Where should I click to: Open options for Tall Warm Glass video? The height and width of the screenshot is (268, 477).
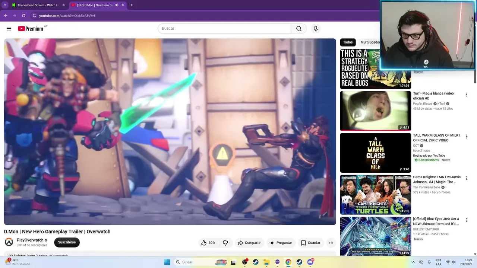[467, 137]
